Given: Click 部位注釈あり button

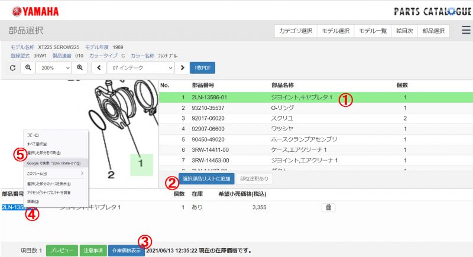Looking at the screenshot, I should 254,178.
